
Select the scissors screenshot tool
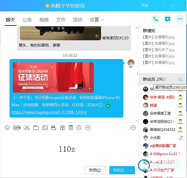click(27, 128)
